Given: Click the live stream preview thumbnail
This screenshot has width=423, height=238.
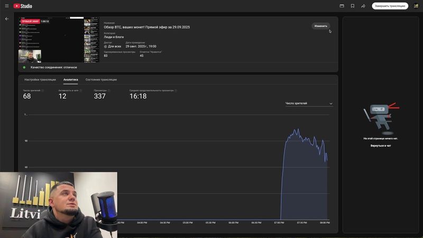Looking at the screenshot, I should (x=59, y=40).
